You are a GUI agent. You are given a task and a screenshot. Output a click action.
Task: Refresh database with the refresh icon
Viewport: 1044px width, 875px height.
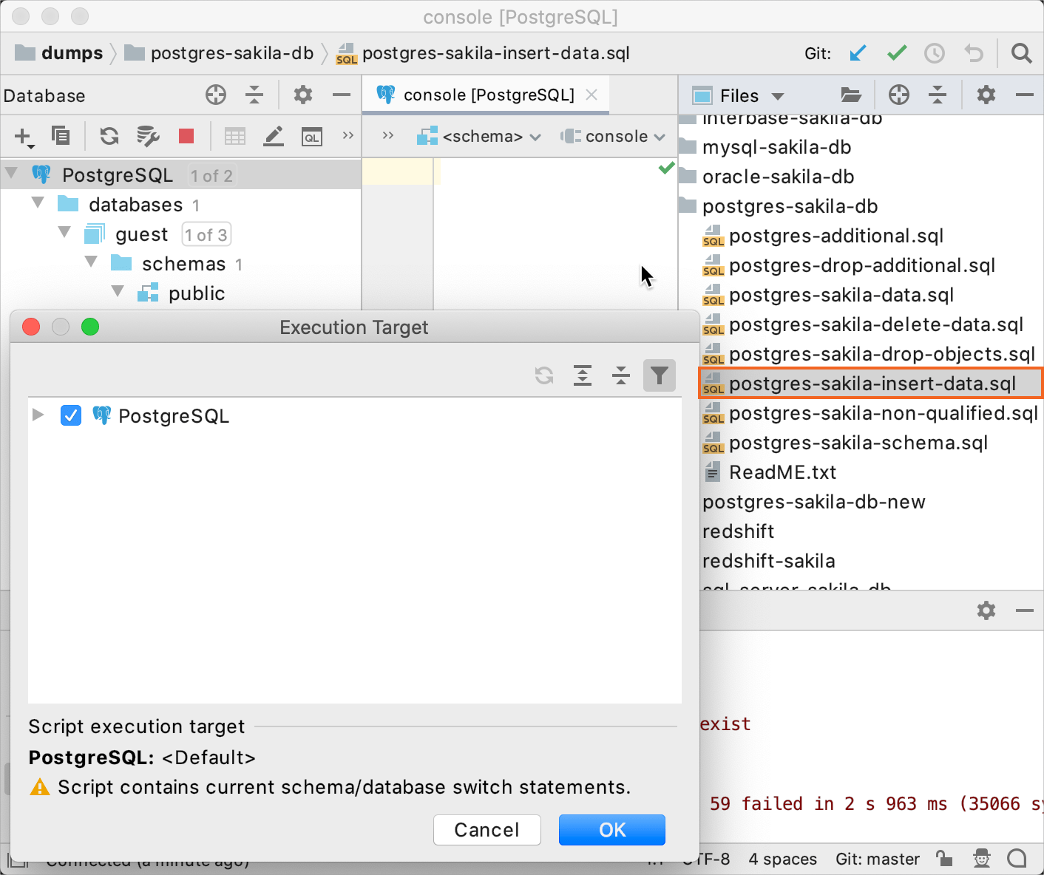point(109,136)
